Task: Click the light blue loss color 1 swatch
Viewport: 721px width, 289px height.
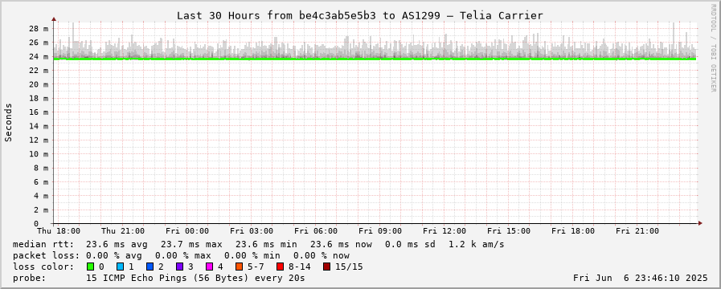Action: click(120, 267)
